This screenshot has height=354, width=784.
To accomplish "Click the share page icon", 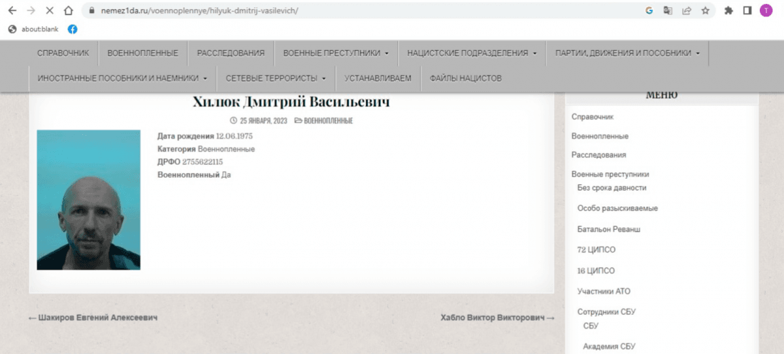I will pos(687,11).
